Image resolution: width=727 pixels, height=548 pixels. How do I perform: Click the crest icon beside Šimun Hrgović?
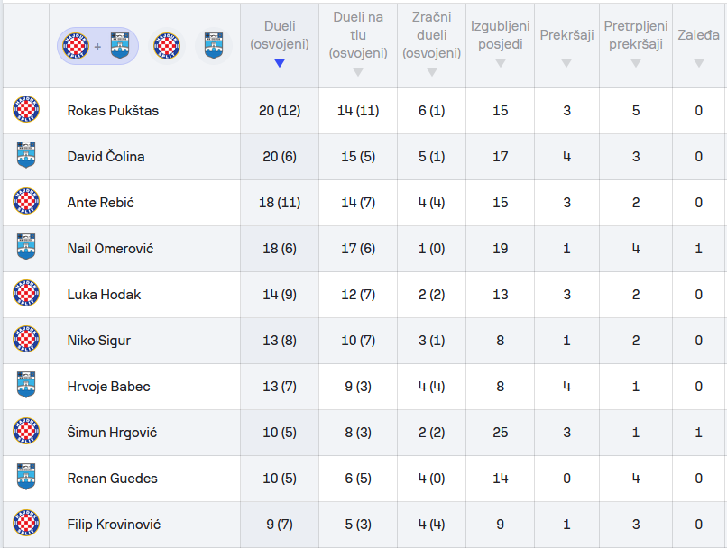[x=25, y=433]
